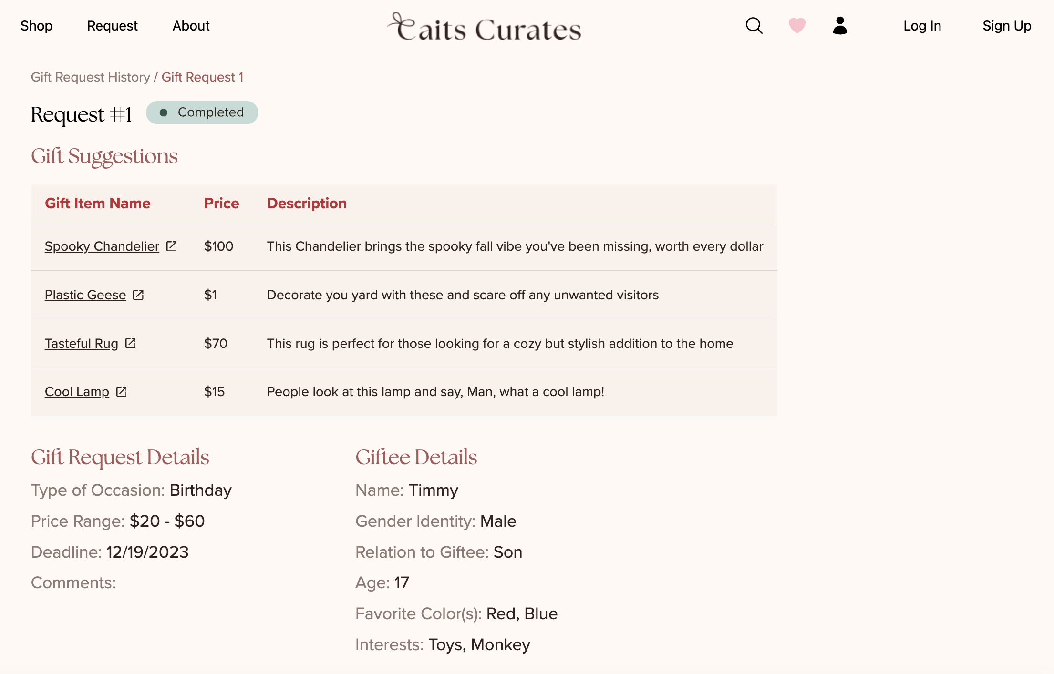Open the Cool Lamp link
Image resolution: width=1054 pixels, height=674 pixels.
[x=77, y=391]
